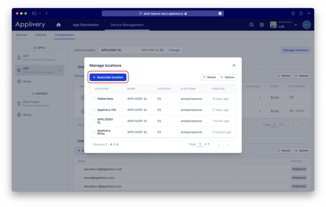Click the macOS platform tag
The height and width of the screenshot is (207, 326).
point(300,111)
